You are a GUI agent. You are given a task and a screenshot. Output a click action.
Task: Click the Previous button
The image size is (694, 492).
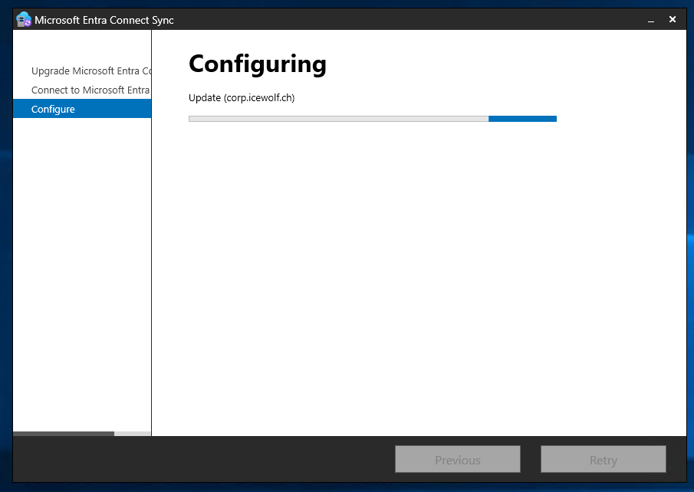pos(458,459)
